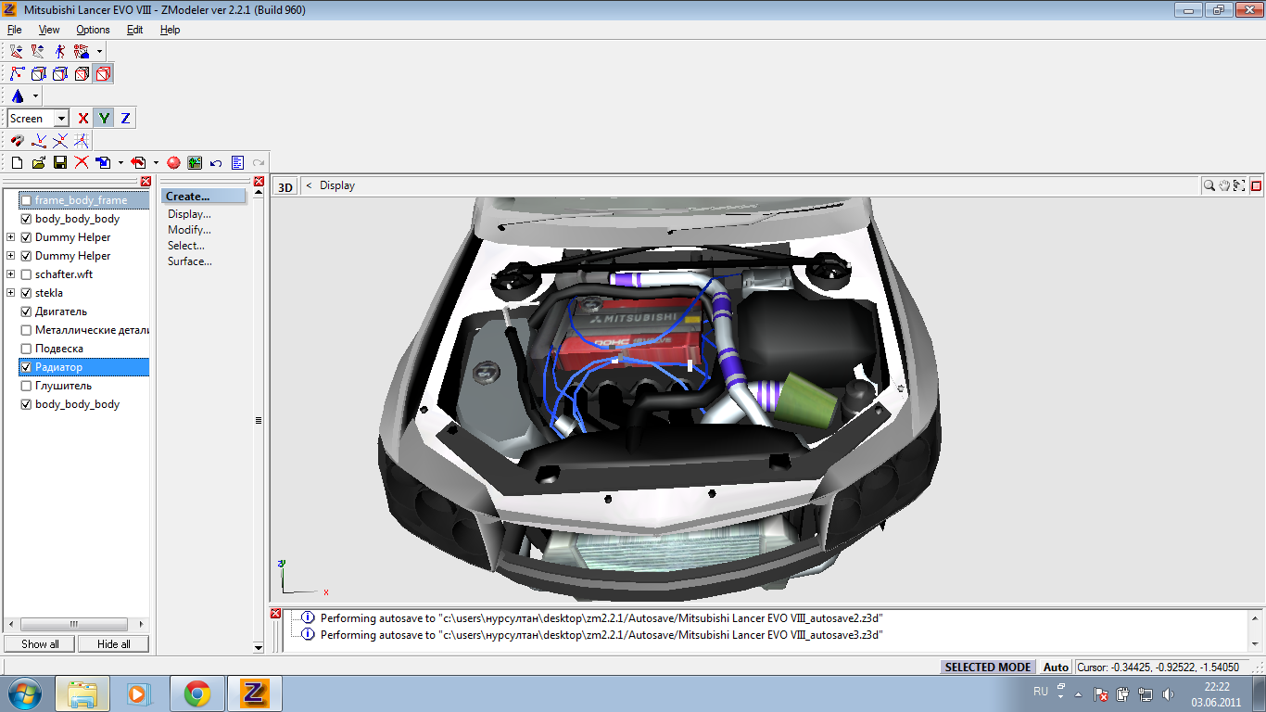Open dropdown arrow next to Import icon
1266x712 pixels.
(120, 162)
